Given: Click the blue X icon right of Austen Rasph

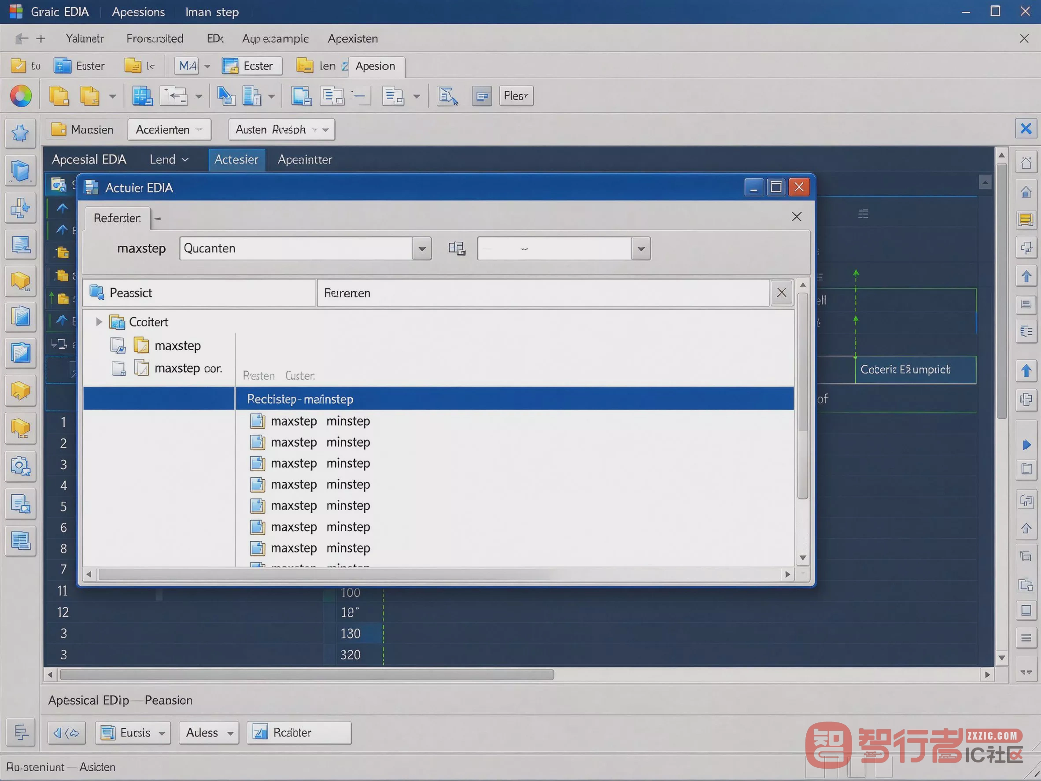Looking at the screenshot, I should [x=1026, y=129].
